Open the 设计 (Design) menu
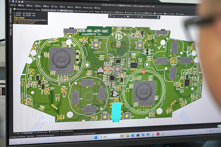Viewport: 221px width, 147px height. click(53, 6)
